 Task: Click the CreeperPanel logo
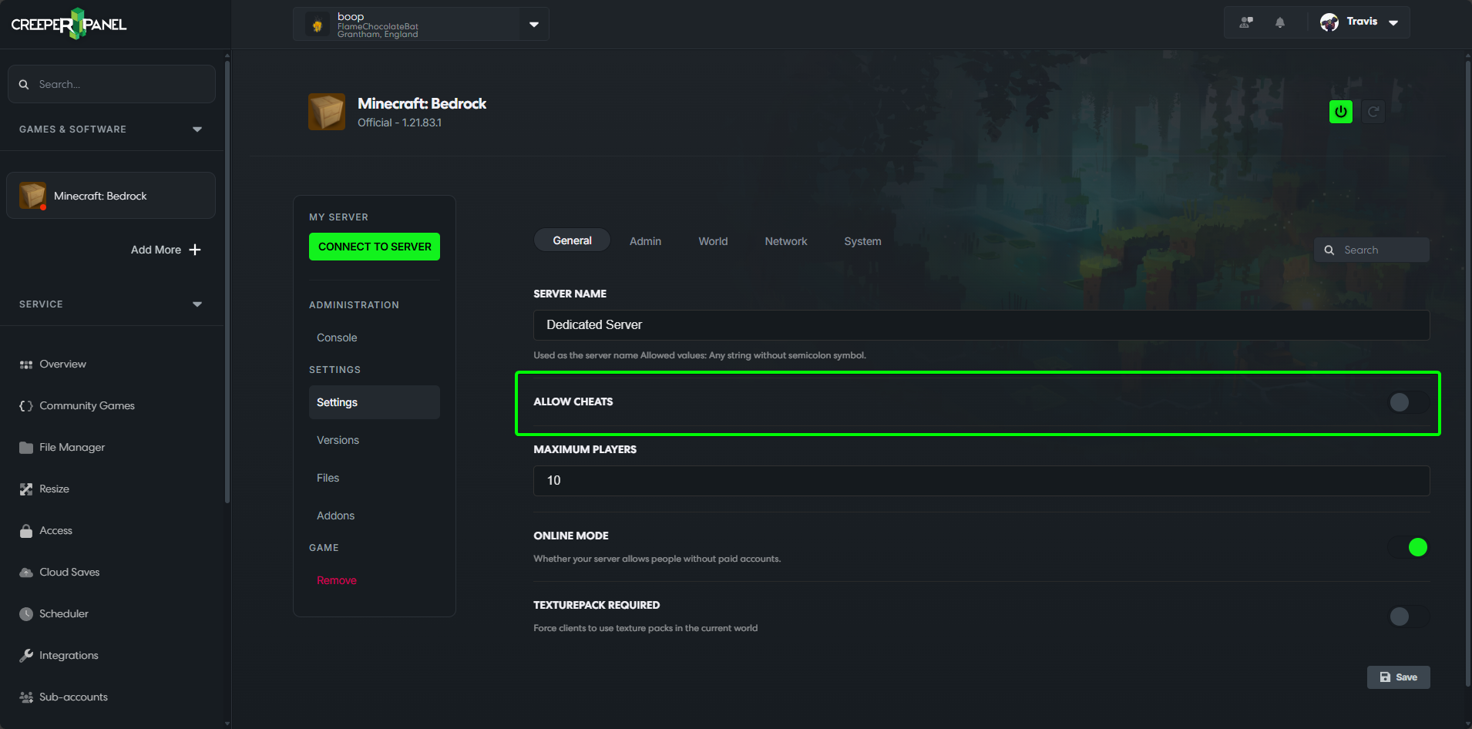click(x=68, y=23)
